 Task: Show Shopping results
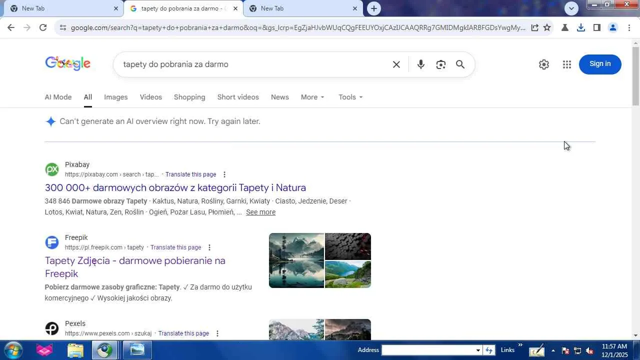point(189,97)
